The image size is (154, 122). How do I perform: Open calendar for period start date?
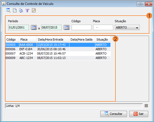pos(34,27)
